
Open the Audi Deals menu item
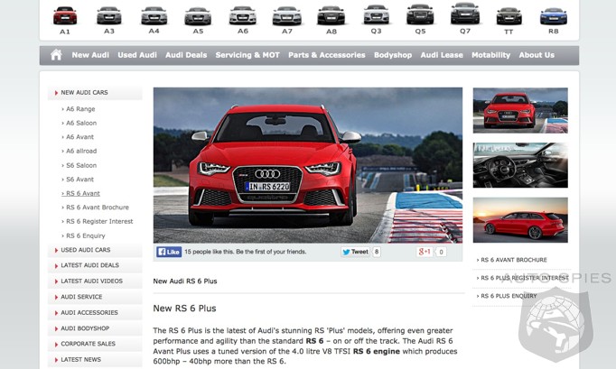pyautogui.click(x=184, y=55)
